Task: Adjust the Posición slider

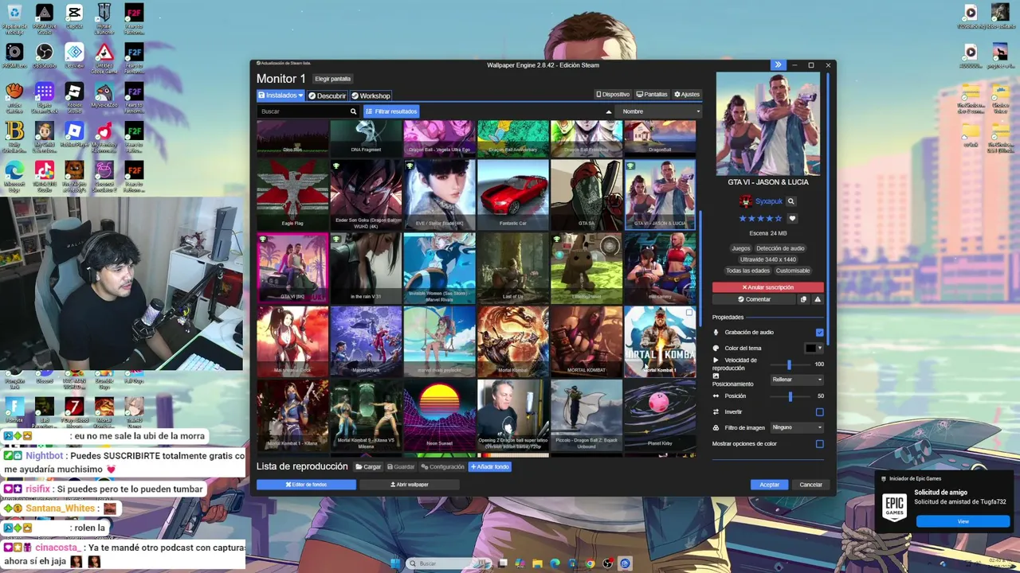Action: click(790, 396)
